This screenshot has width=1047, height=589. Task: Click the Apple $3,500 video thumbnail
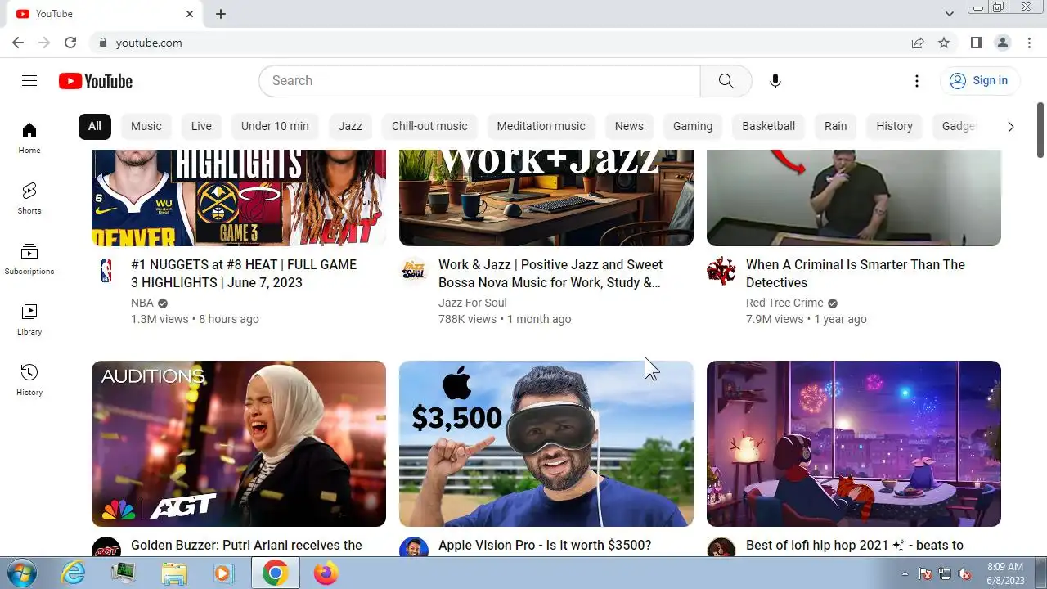[x=546, y=443]
